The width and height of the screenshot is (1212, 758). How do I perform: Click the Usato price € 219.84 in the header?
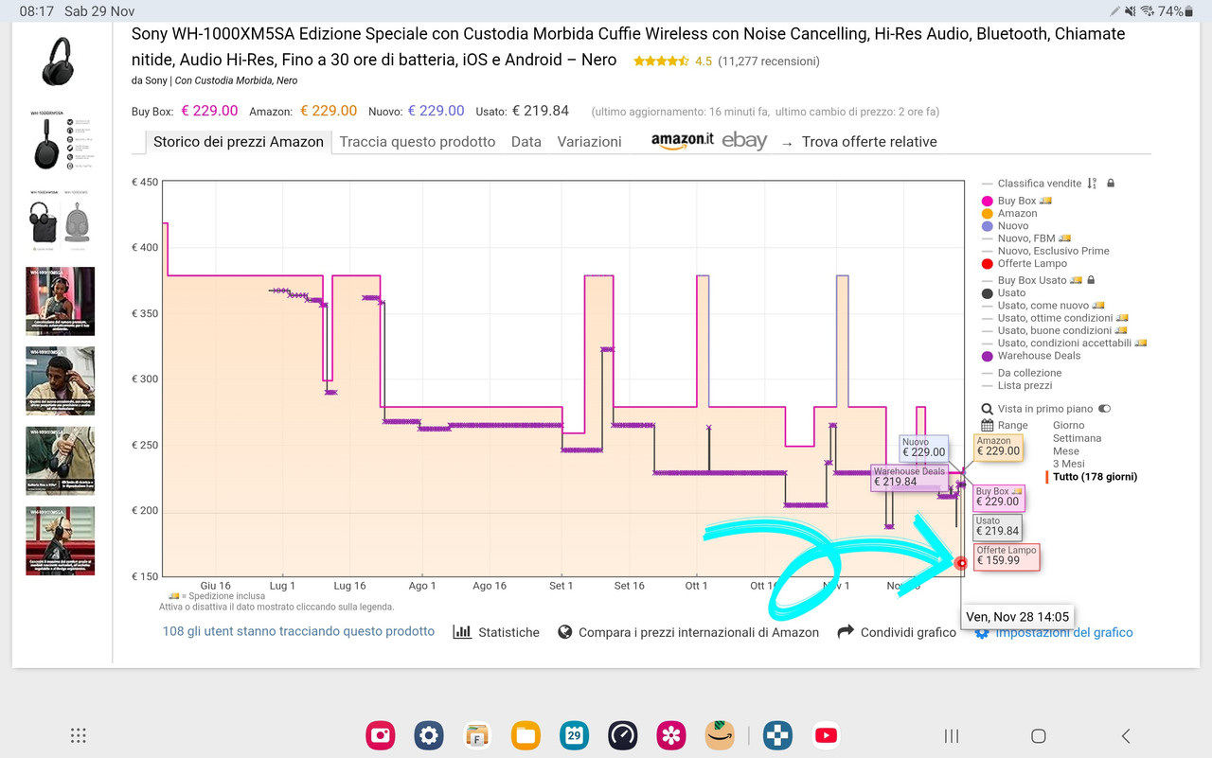(x=540, y=111)
